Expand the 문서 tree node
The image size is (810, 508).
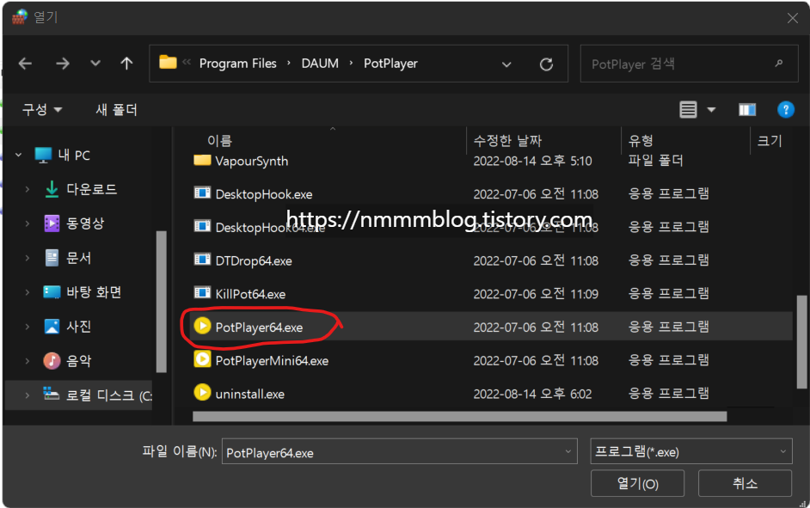(28, 258)
